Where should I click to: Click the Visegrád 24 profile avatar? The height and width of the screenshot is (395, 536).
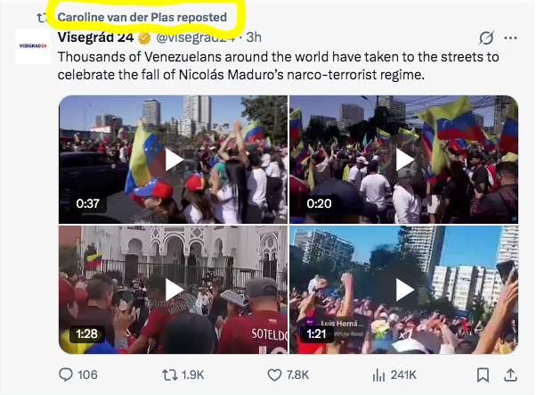point(33,46)
